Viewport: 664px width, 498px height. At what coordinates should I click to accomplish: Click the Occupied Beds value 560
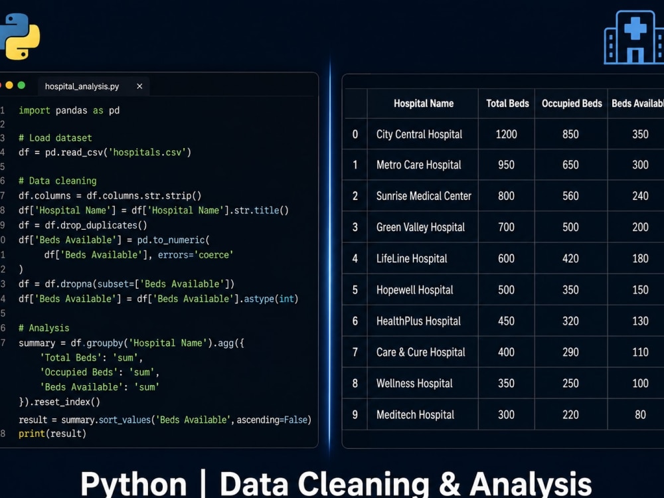(570, 196)
